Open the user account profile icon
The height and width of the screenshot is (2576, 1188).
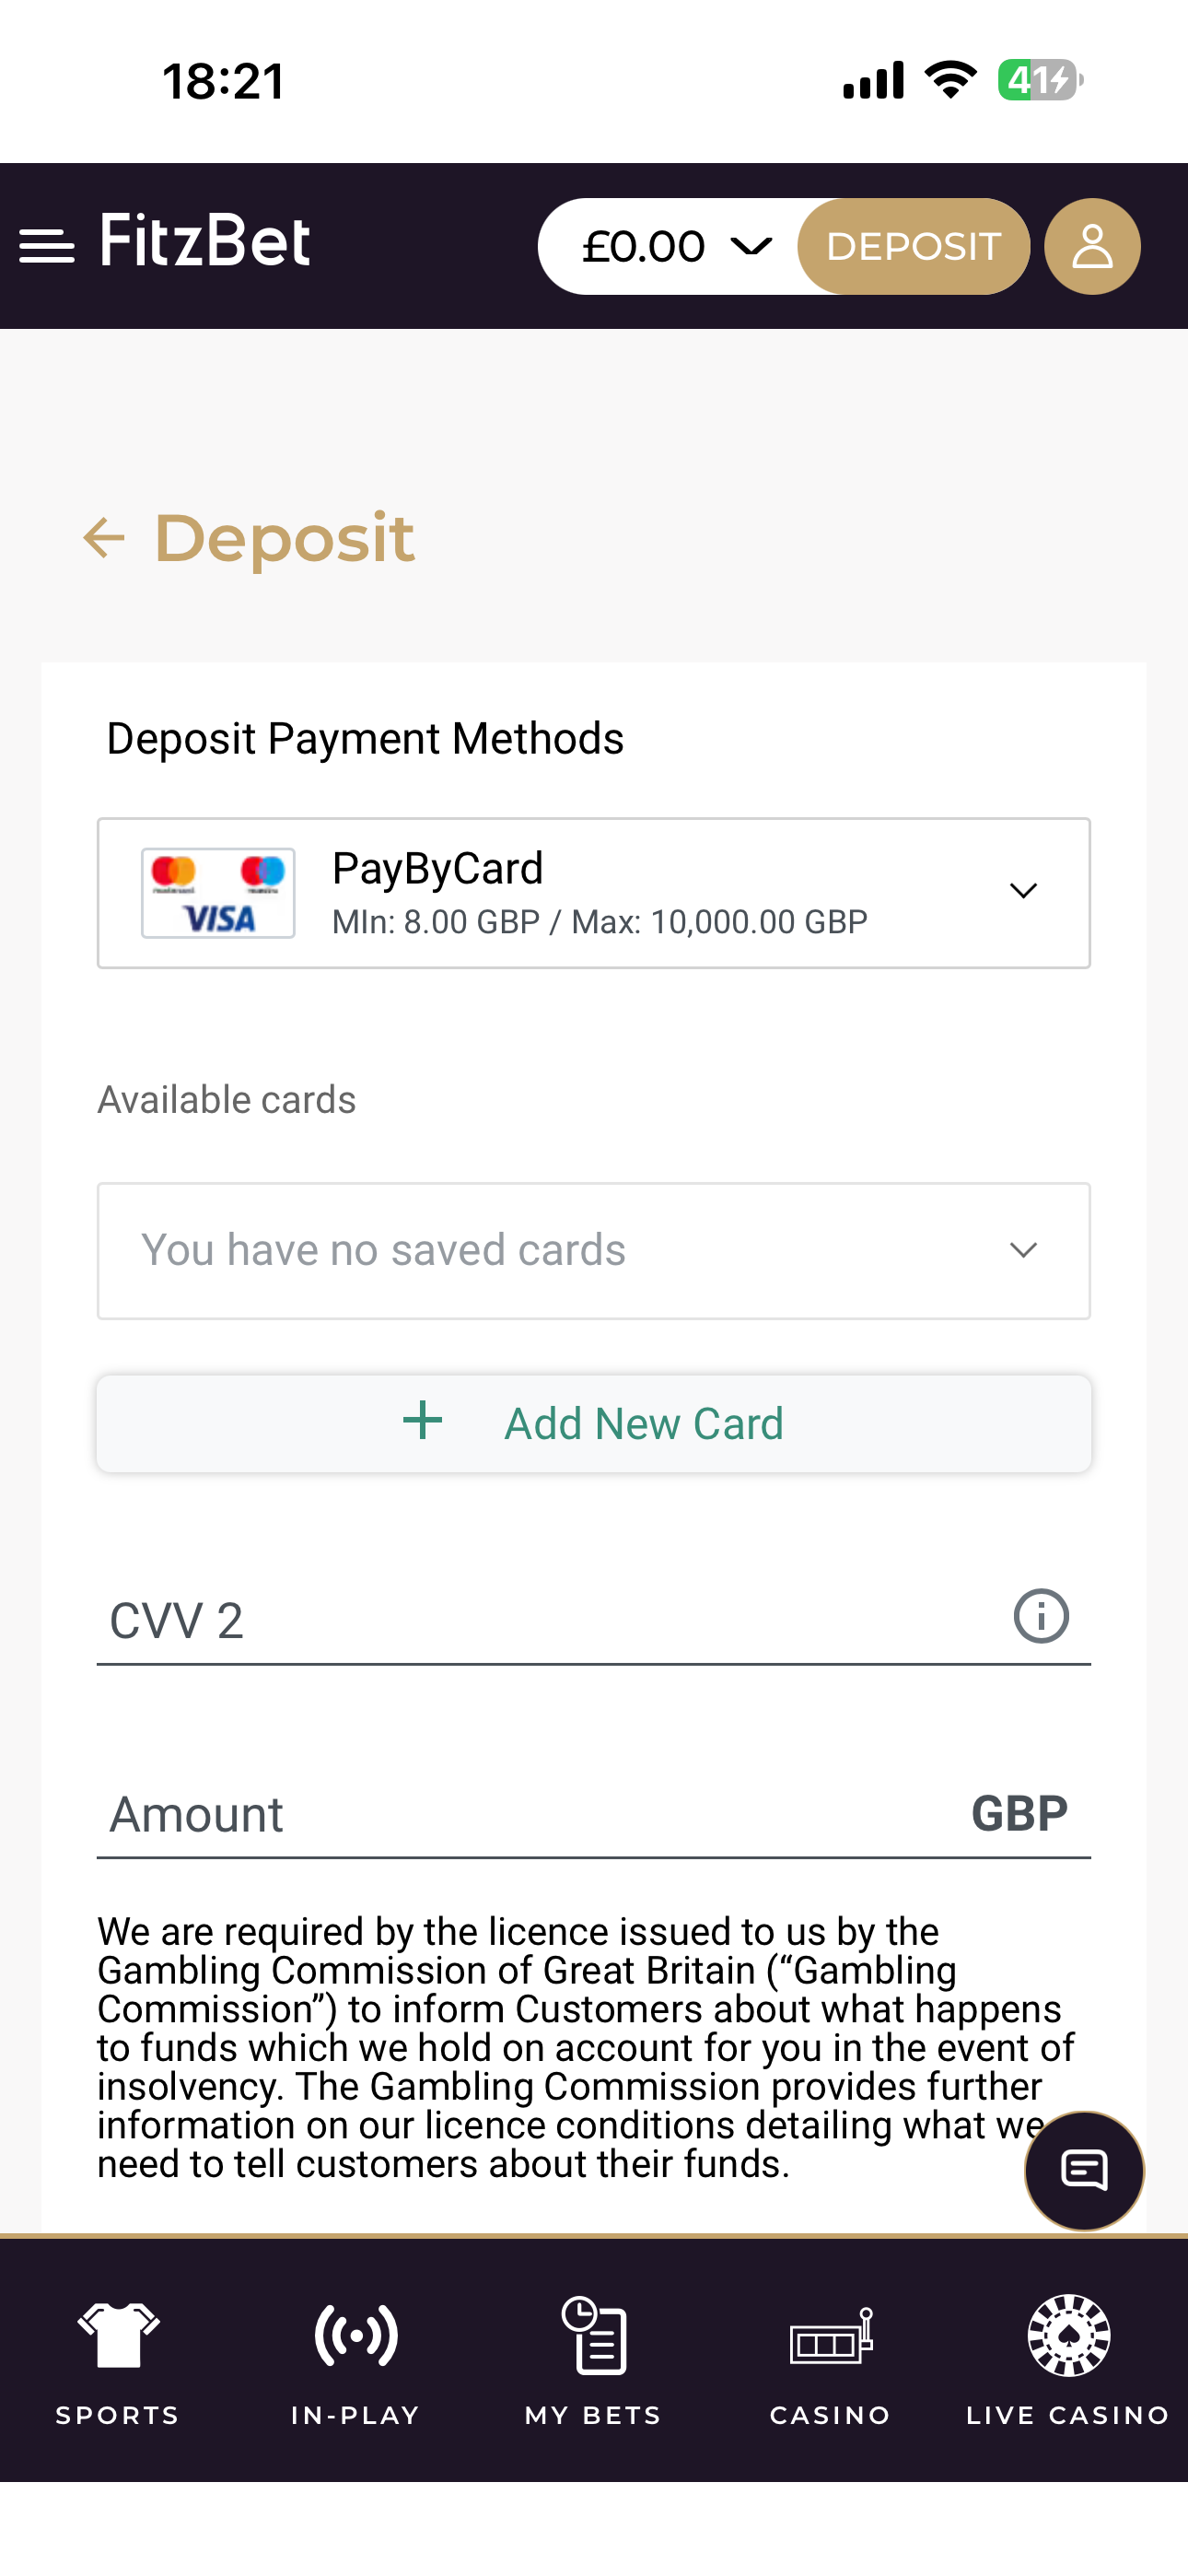1092,246
